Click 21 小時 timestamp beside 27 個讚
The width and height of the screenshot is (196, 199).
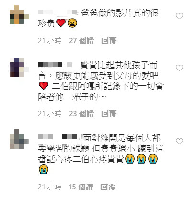coord(50,41)
